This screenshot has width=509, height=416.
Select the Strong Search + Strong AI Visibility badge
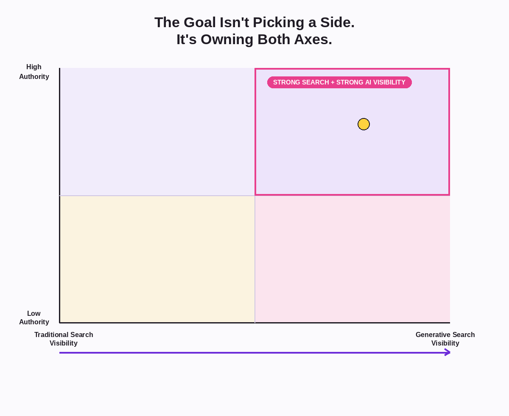[339, 82]
